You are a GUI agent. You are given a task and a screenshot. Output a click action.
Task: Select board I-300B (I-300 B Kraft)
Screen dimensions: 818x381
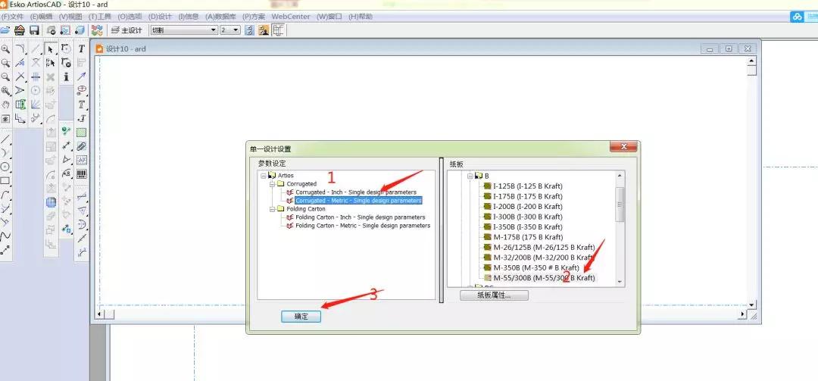tap(528, 217)
